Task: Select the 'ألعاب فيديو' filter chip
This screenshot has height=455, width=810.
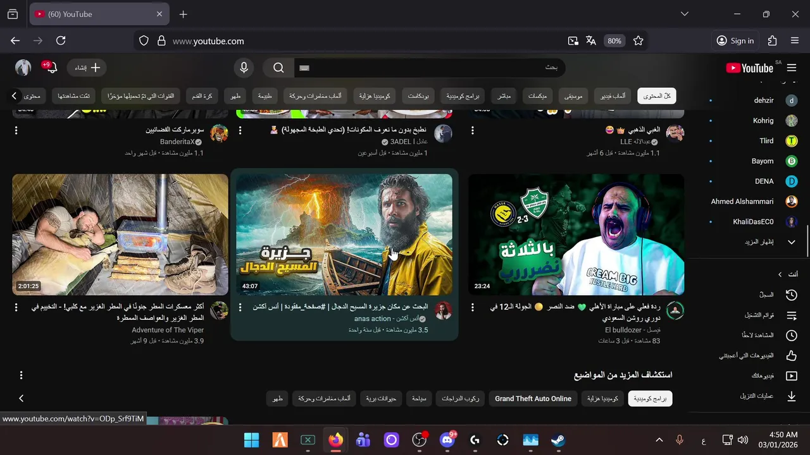Action: (613, 96)
